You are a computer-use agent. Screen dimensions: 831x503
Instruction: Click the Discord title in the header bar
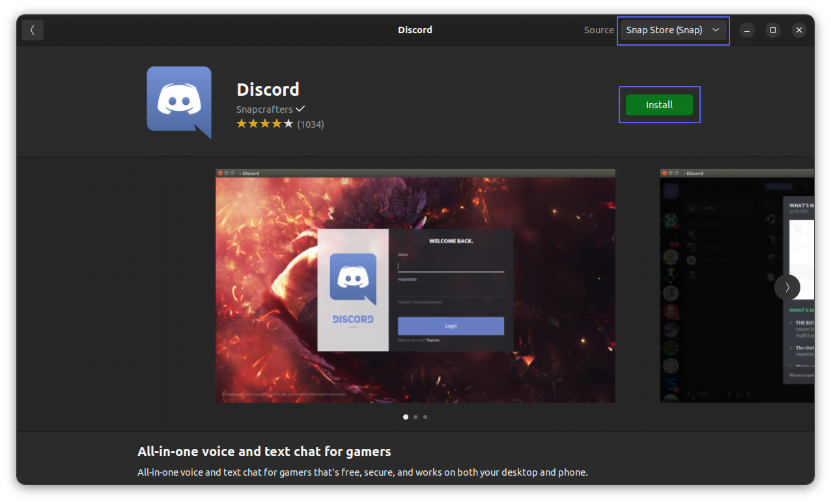[415, 29]
